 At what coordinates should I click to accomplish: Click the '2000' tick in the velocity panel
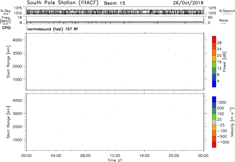point(17,127)
